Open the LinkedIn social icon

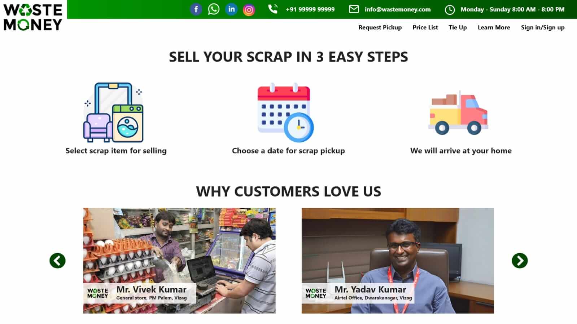(x=231, y=9)
